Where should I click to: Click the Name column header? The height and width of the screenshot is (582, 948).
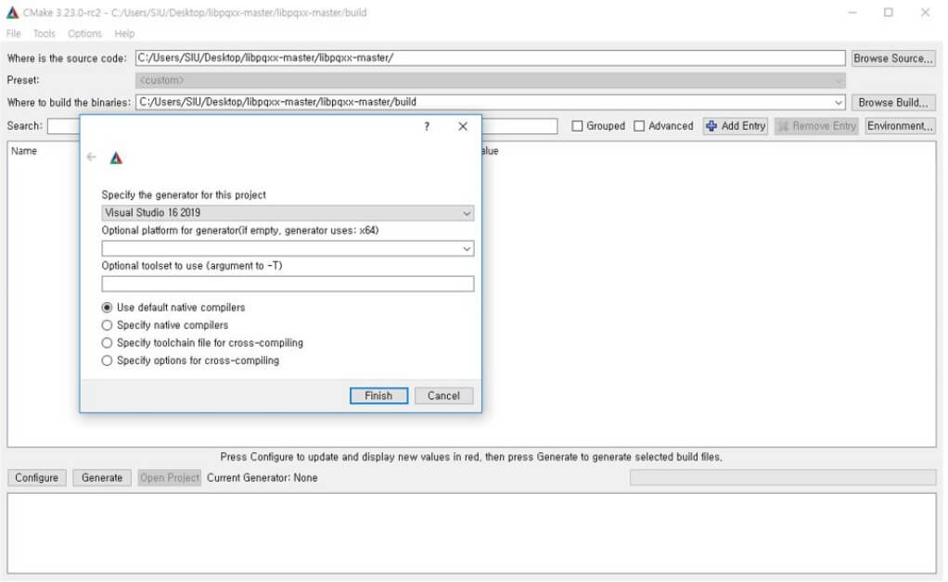pos(24,151)
